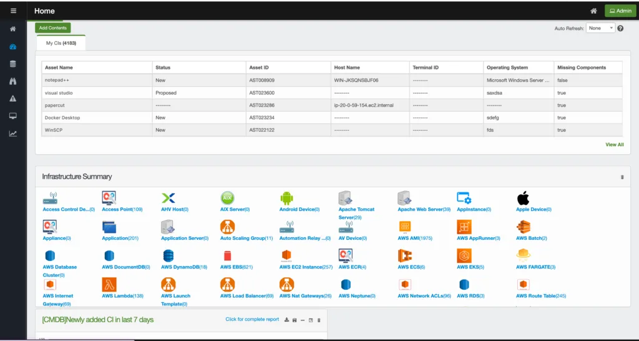The width and height of the screenshot is (639, 341).
Task: Click the AWS AMI icon
Action: pyautogui.click(x=404, y=227)
